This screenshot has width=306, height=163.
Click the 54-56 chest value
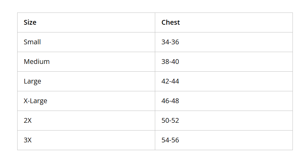[170, 140]
